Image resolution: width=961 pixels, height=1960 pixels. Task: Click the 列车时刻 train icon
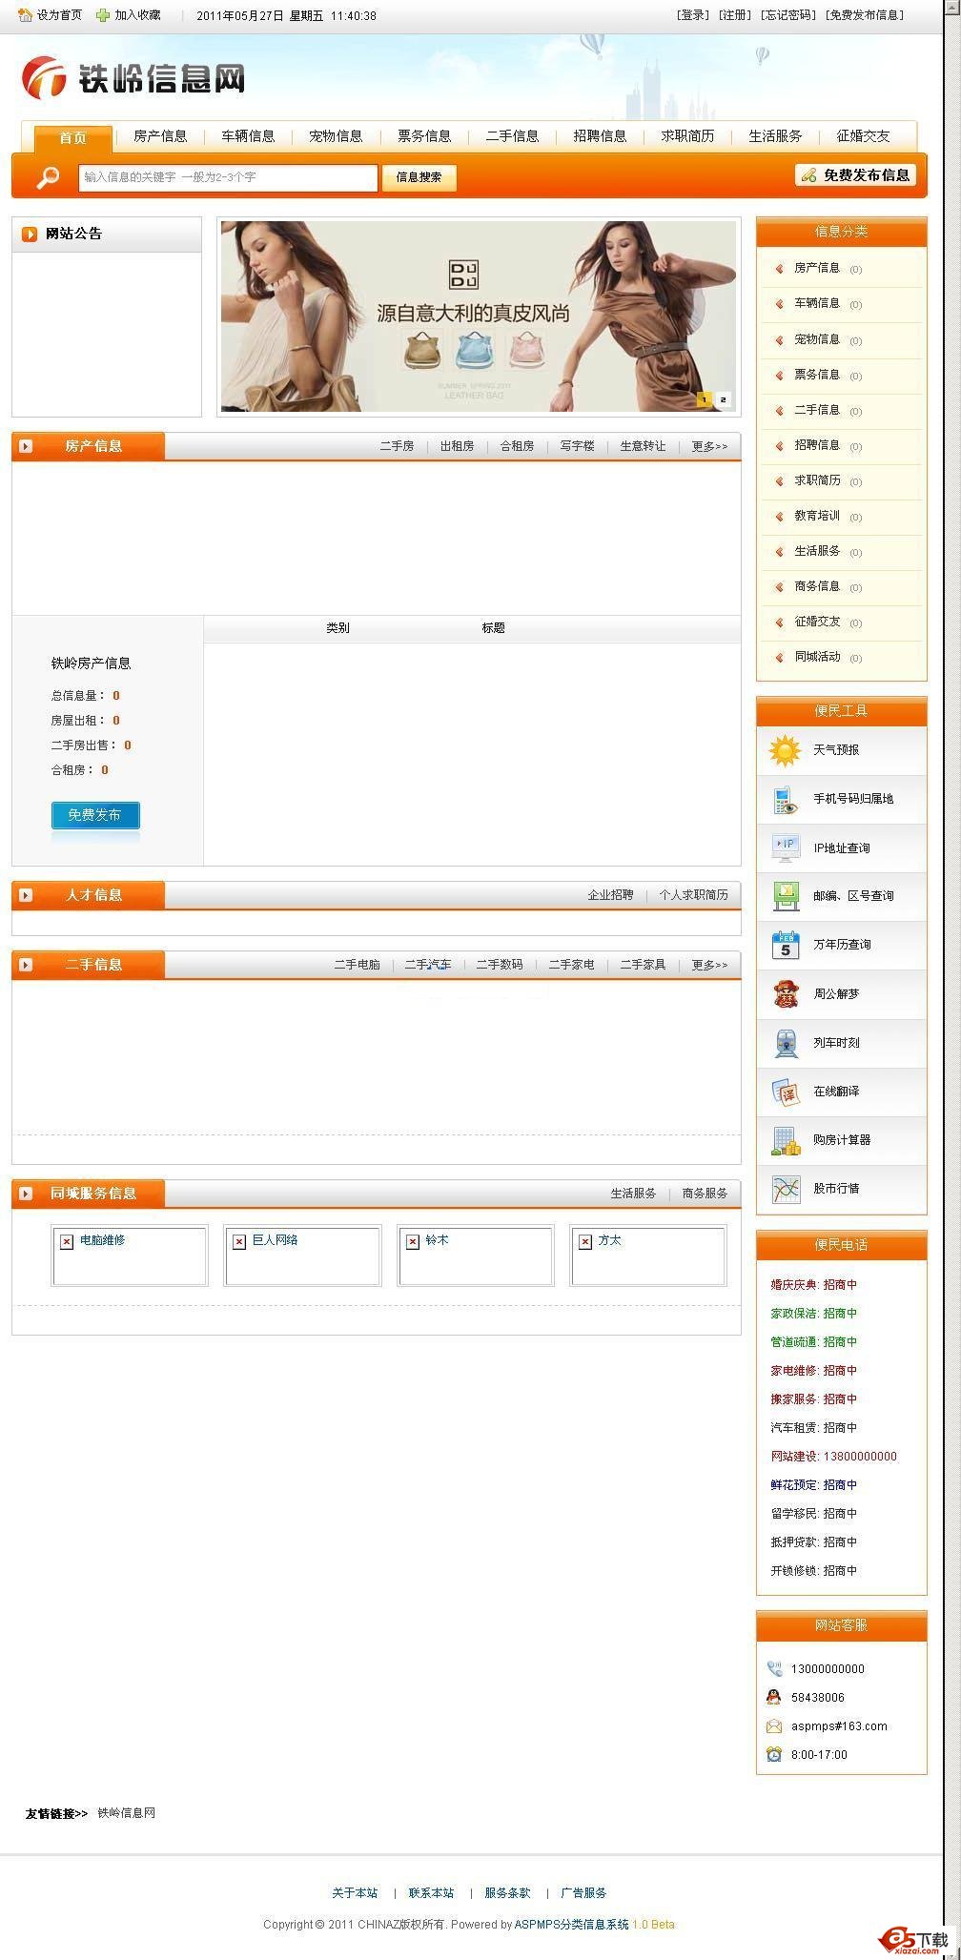pos(785,1043)
